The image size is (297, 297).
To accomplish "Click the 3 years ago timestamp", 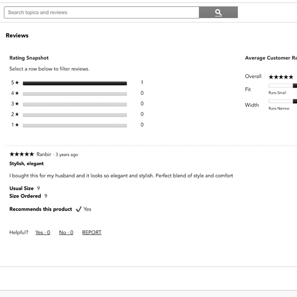I will point(67,155).
